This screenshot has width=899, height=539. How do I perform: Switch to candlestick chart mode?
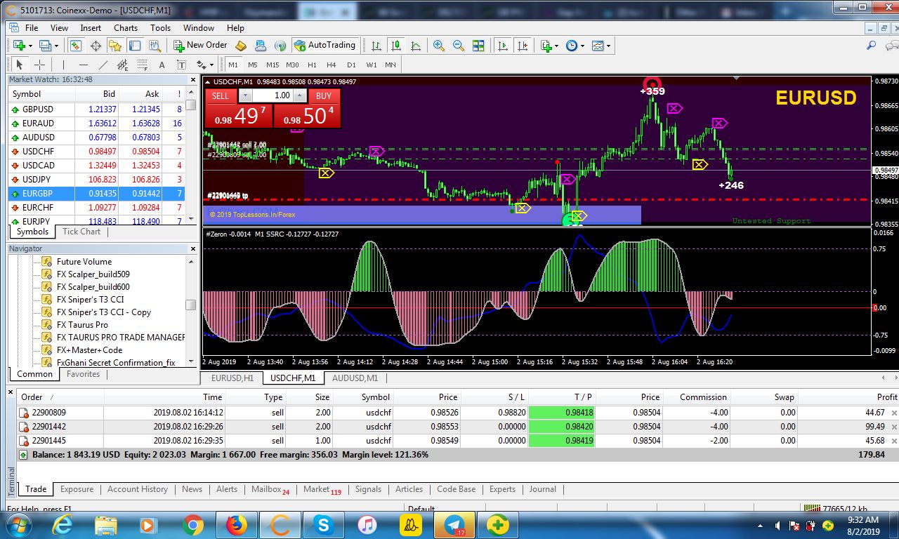pos(396,46)
